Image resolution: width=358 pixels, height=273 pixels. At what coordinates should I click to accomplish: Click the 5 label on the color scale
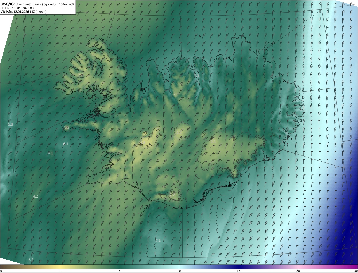119,271
